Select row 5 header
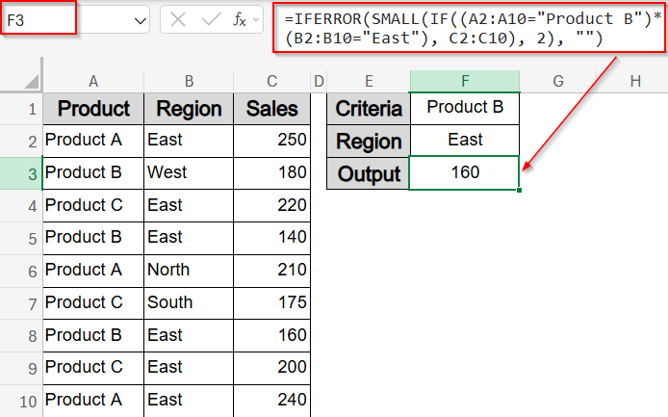 21,238
